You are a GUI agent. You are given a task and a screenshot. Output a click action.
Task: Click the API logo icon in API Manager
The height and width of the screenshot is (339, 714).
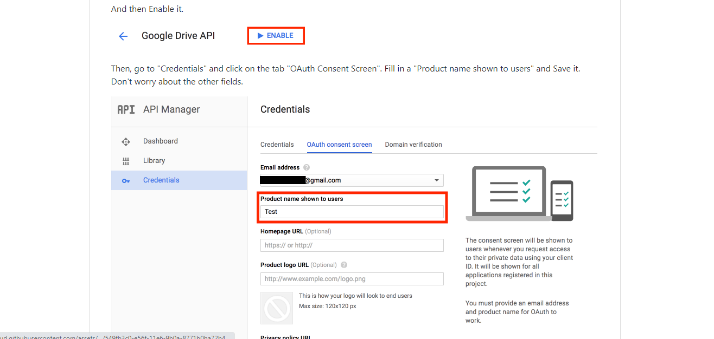(126, 109)
